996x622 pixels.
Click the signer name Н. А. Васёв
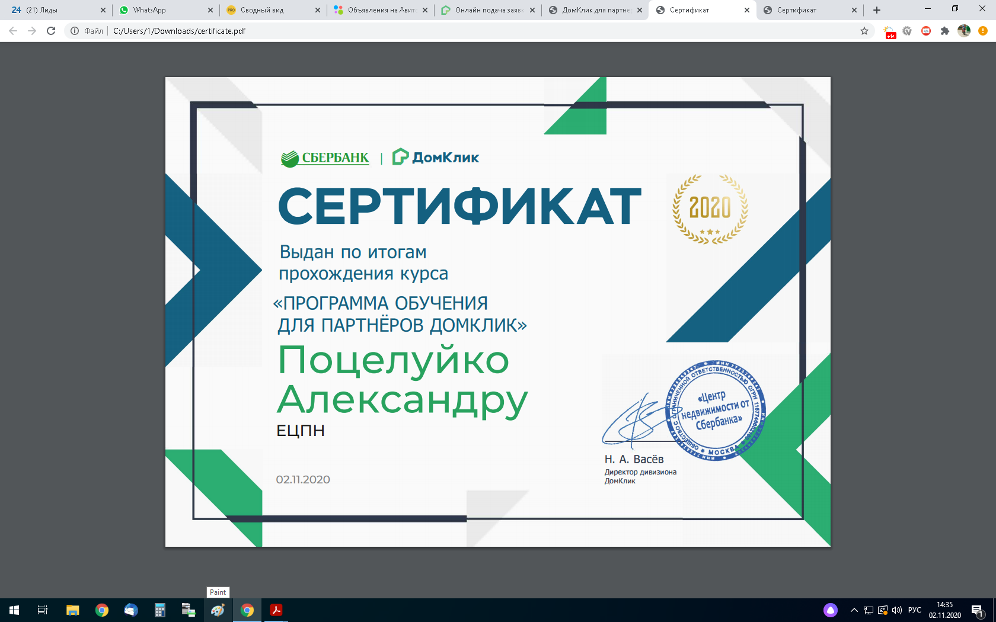(x=634, y=459)
